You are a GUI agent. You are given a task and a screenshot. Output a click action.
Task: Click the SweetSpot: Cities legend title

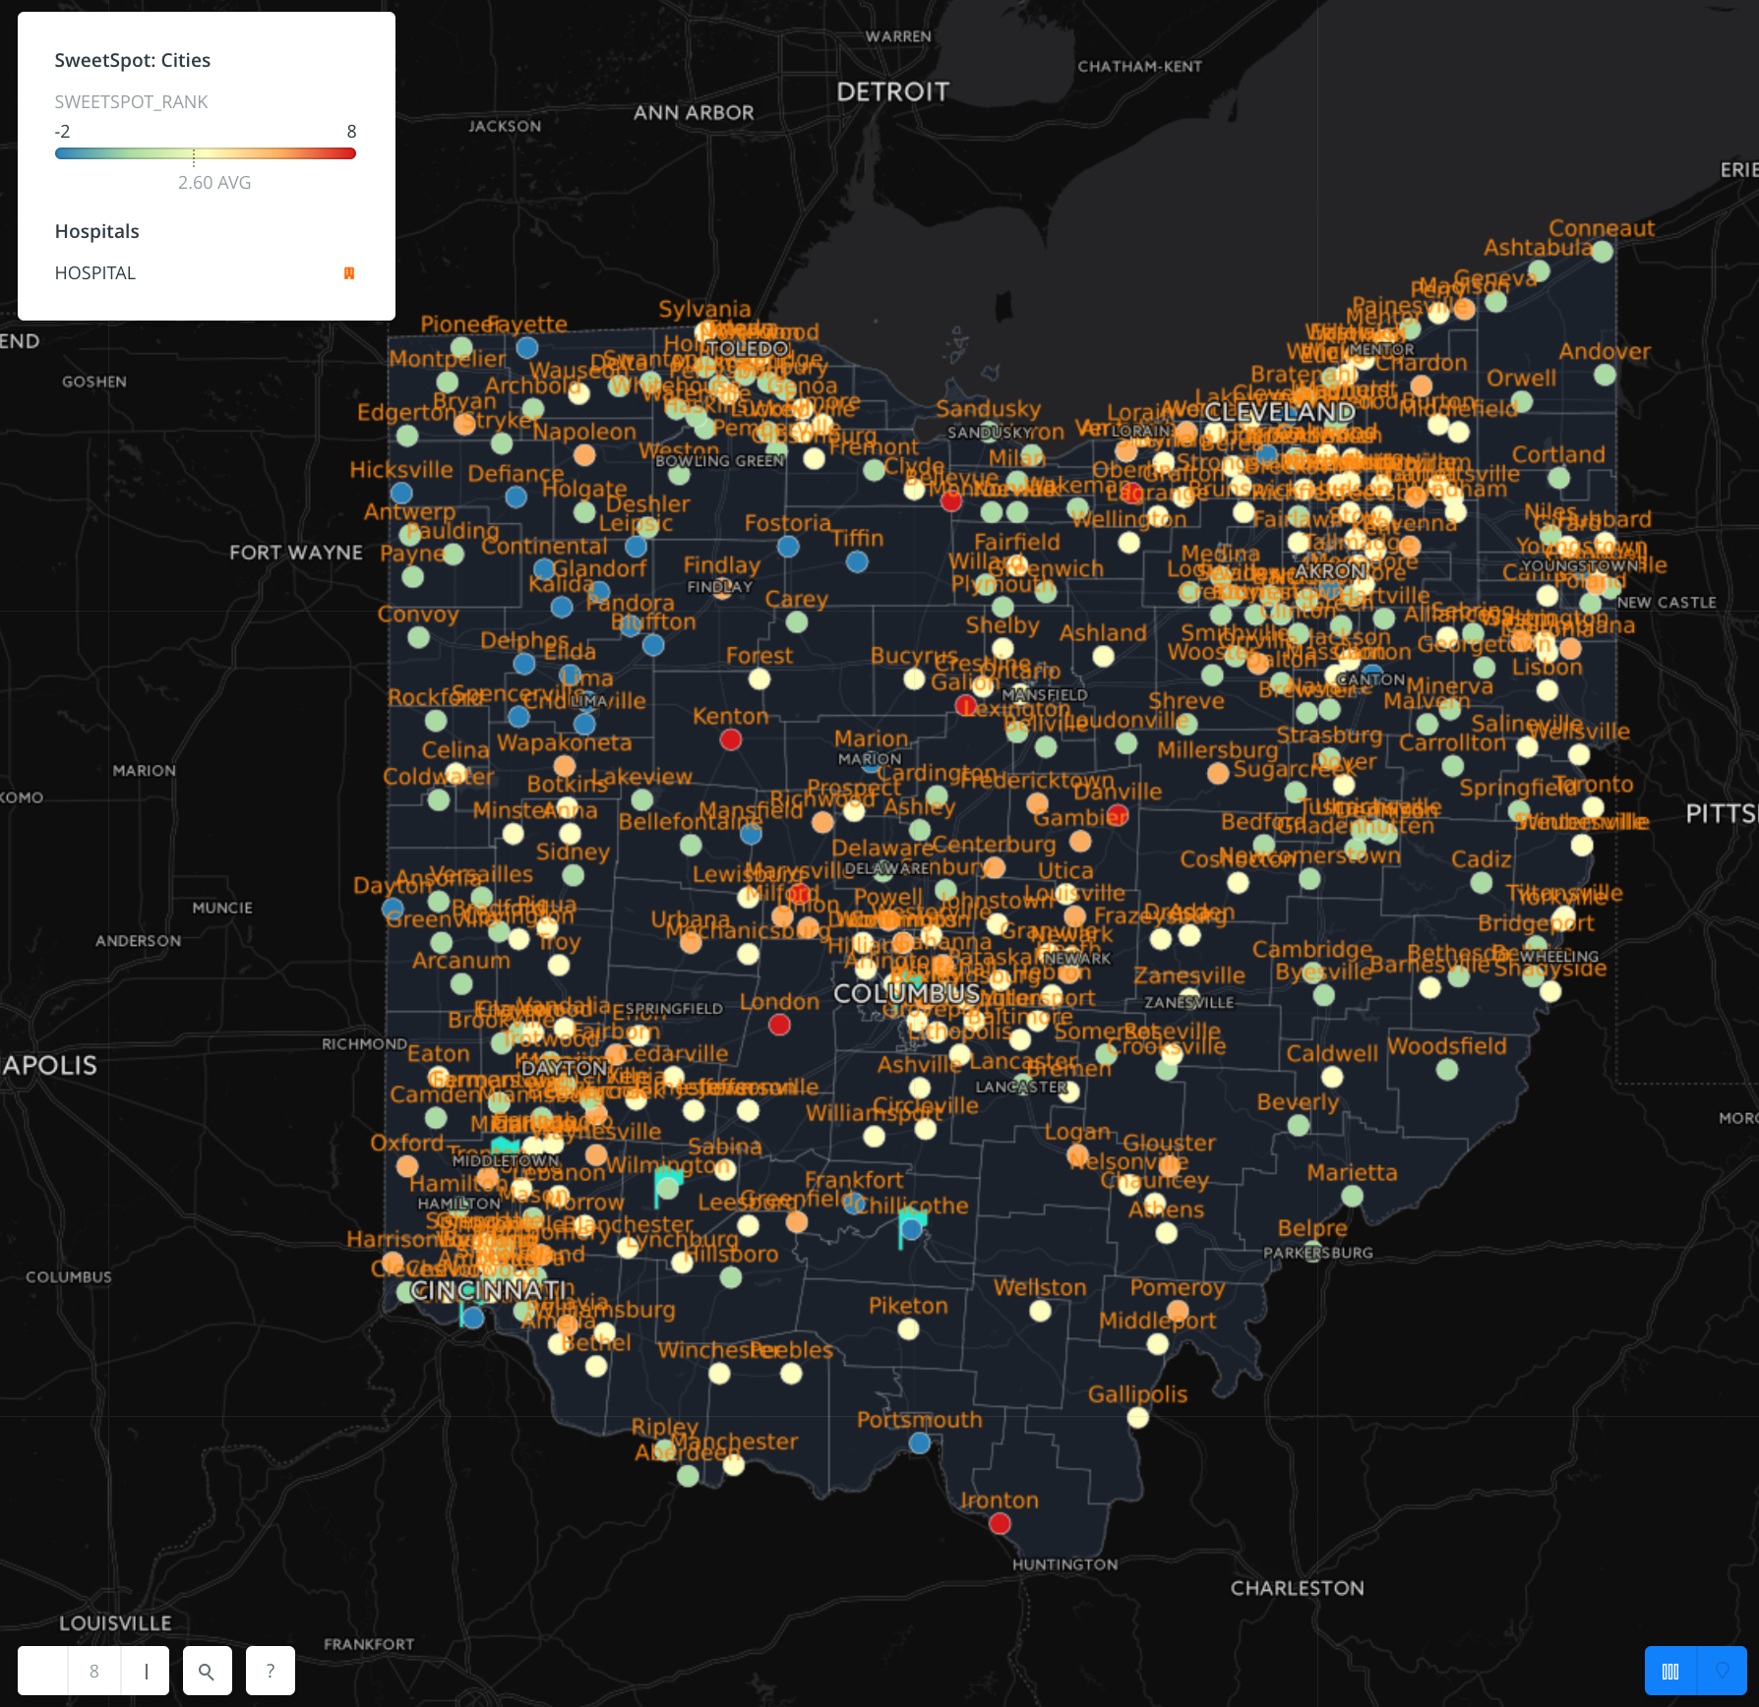tap(133, 60)
